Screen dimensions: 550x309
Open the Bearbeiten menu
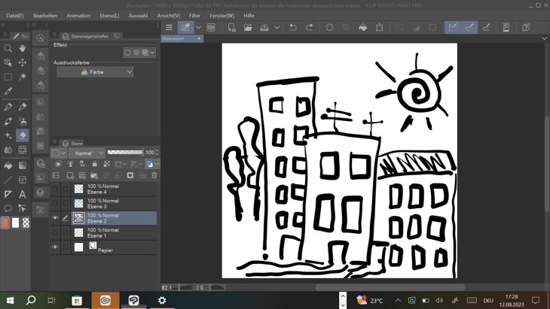coord(45,16)
